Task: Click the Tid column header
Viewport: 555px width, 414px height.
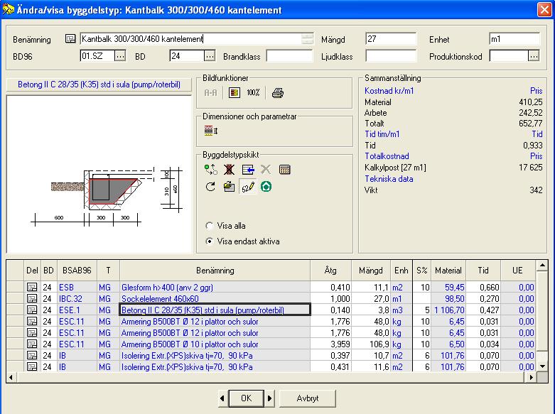Action: click(483, 271)
